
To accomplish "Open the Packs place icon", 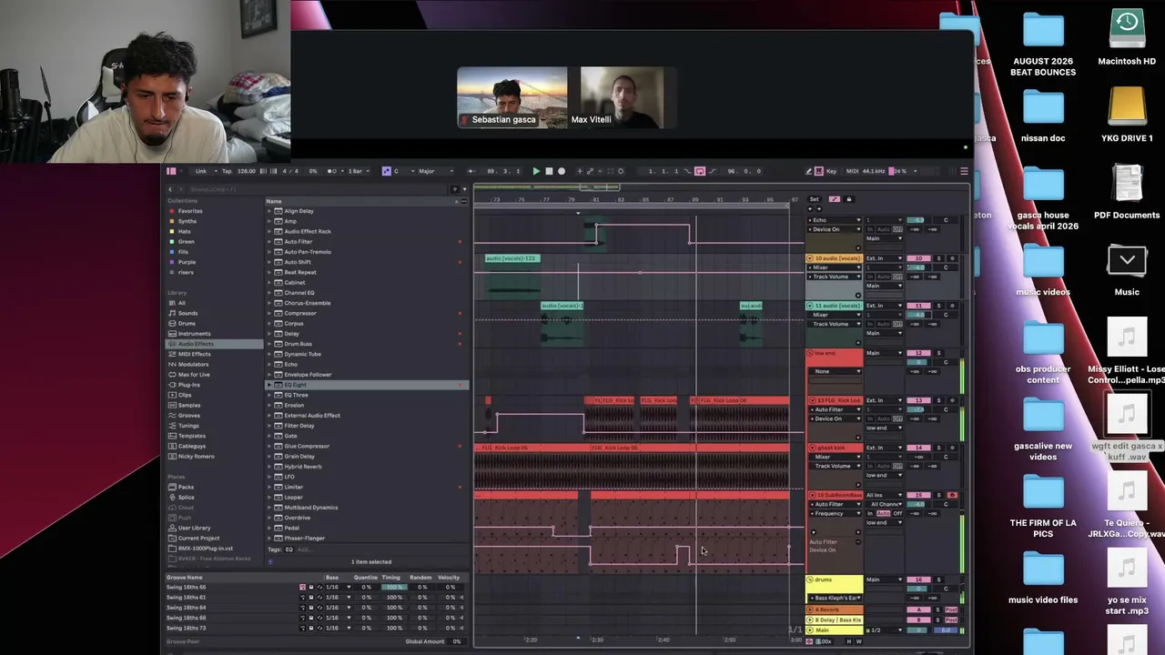I will click(x=171, y=487).
